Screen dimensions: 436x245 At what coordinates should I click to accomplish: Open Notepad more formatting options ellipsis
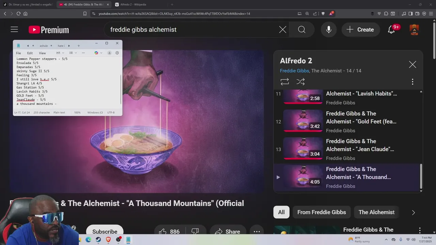pyautogui.click(x=83, y=53)
